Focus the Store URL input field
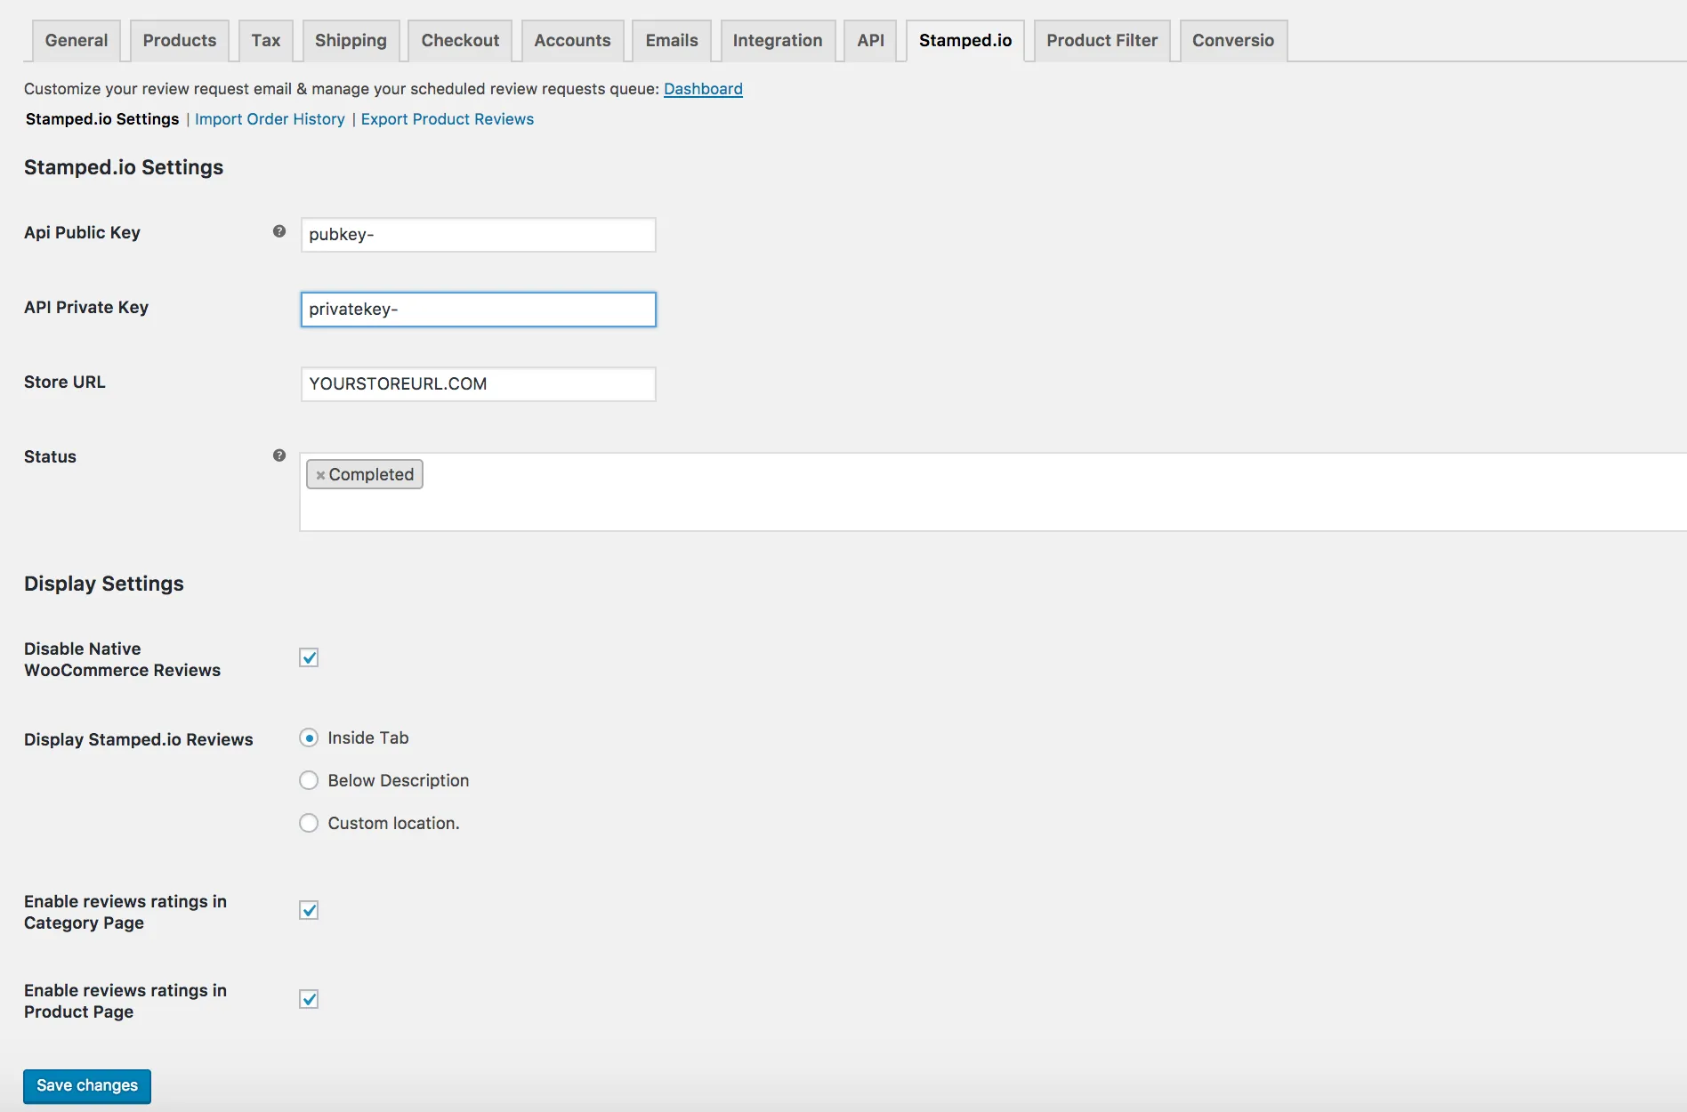The height and width of the screenshot is (1112, 1687). [x=479, y=384]
